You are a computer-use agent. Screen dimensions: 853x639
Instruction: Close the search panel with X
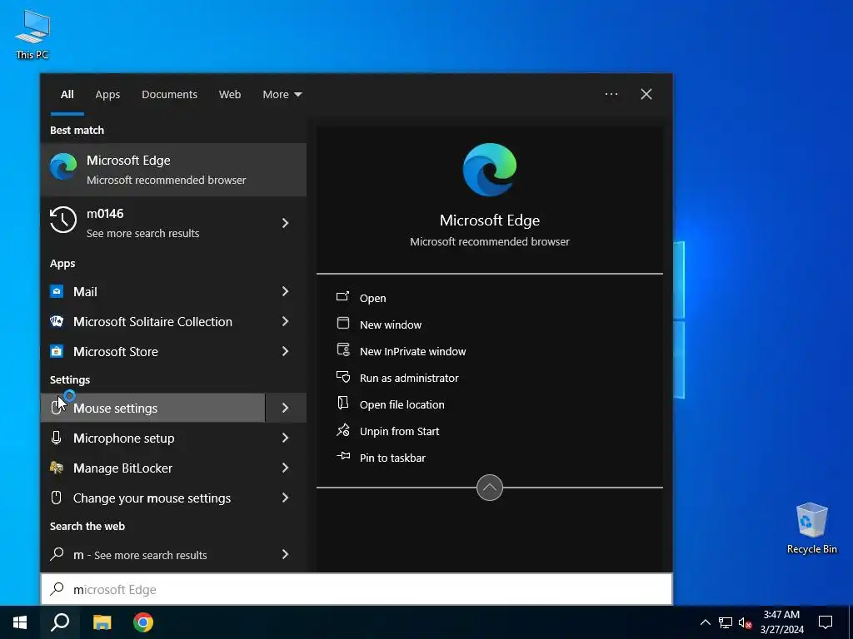pos(646,94)
